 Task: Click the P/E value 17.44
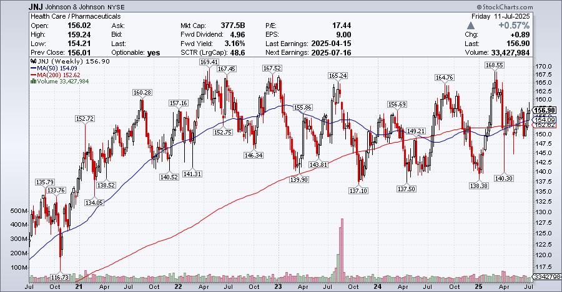click(x=342, y=26)
